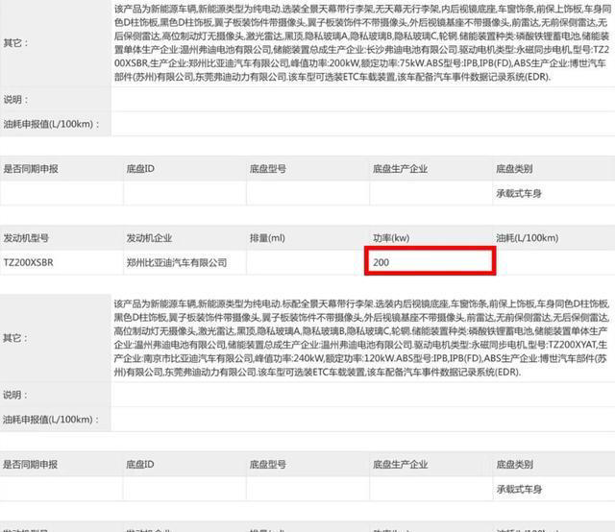Click the 功率(kw) header above the 200 value
The image size is (615, 532).
click(x=391, y=237)
